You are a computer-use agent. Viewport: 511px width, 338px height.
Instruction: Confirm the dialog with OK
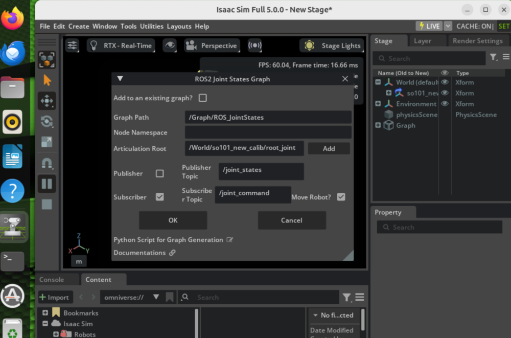pos(173,220)
